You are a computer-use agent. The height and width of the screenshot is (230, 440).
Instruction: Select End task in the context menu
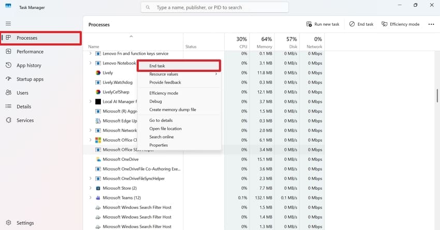(179, 66)
